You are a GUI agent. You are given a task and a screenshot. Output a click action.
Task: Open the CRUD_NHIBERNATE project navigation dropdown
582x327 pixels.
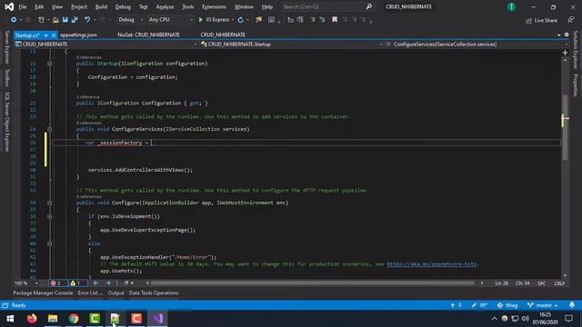pos(106,45)
